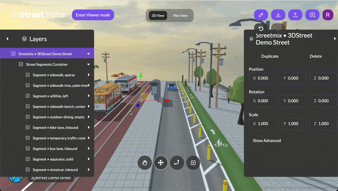Take a screenshot with the camera icon
Screen dimensions: 338x191
313,15
